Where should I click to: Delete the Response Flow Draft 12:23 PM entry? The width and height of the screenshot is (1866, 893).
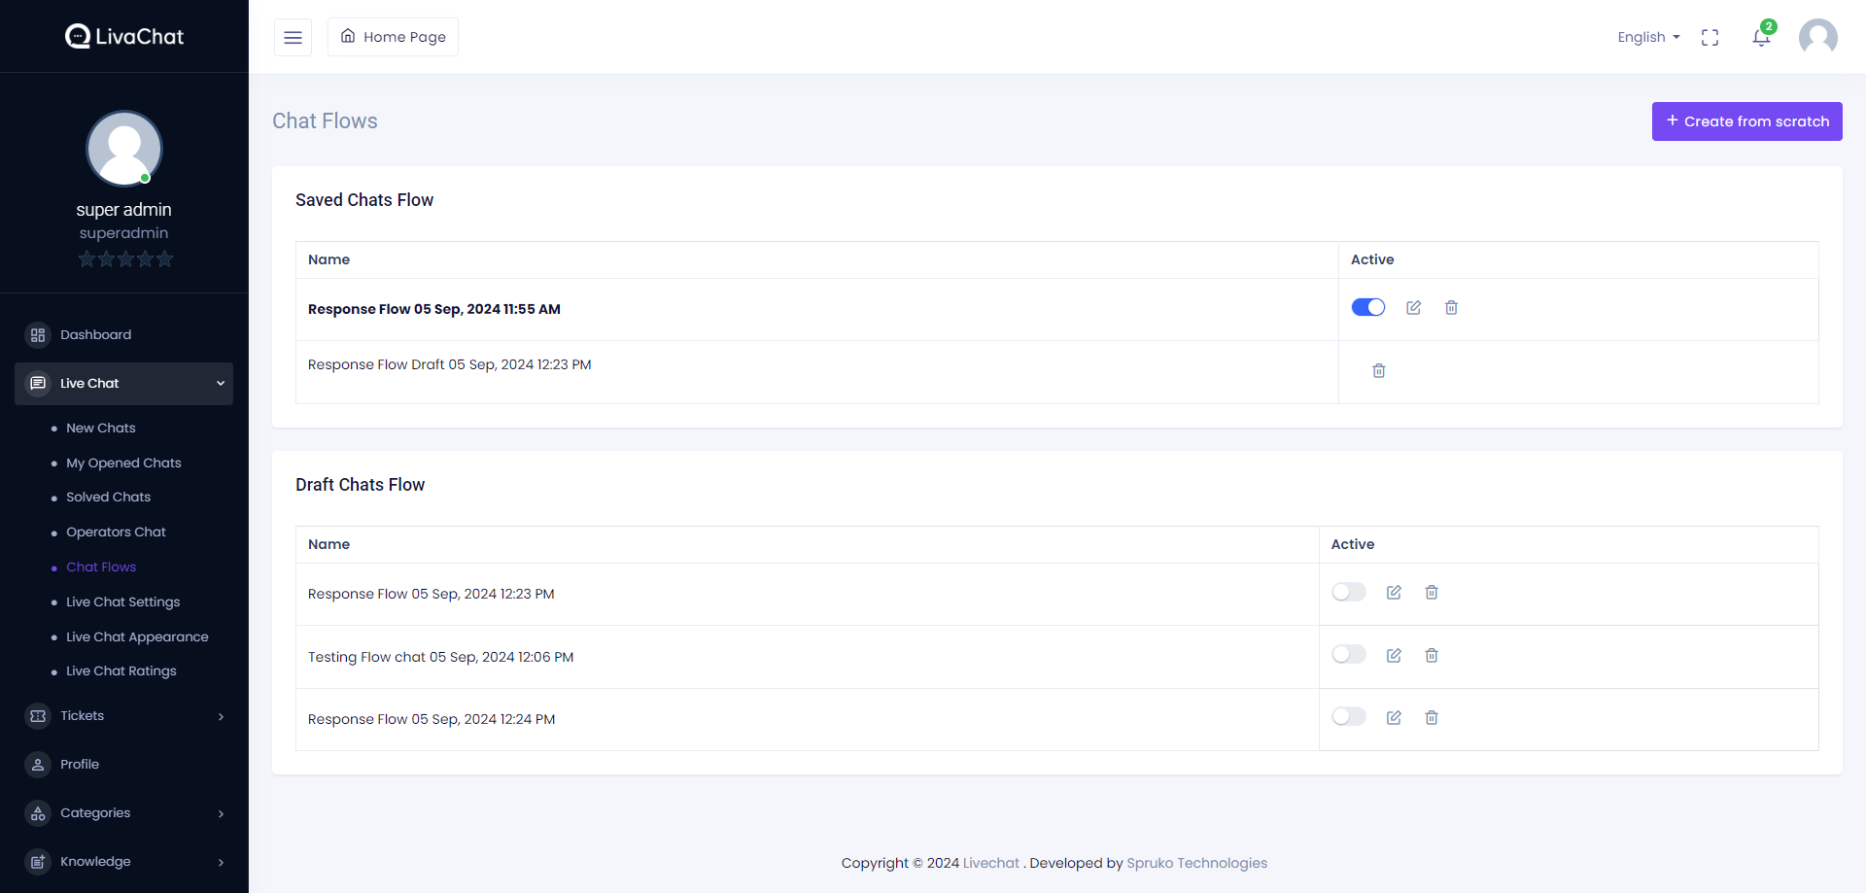(x=1378, y=371)
